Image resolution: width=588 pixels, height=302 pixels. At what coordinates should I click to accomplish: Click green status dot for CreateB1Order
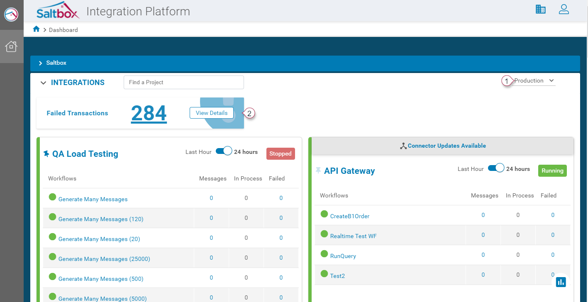tap(324, 214)
